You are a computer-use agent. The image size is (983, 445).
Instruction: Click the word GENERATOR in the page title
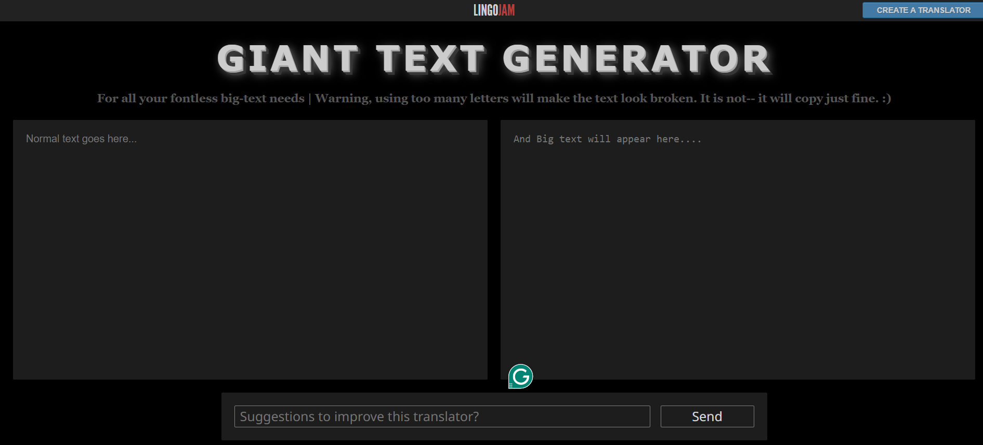pyautogui.click(x=636, y=59)
